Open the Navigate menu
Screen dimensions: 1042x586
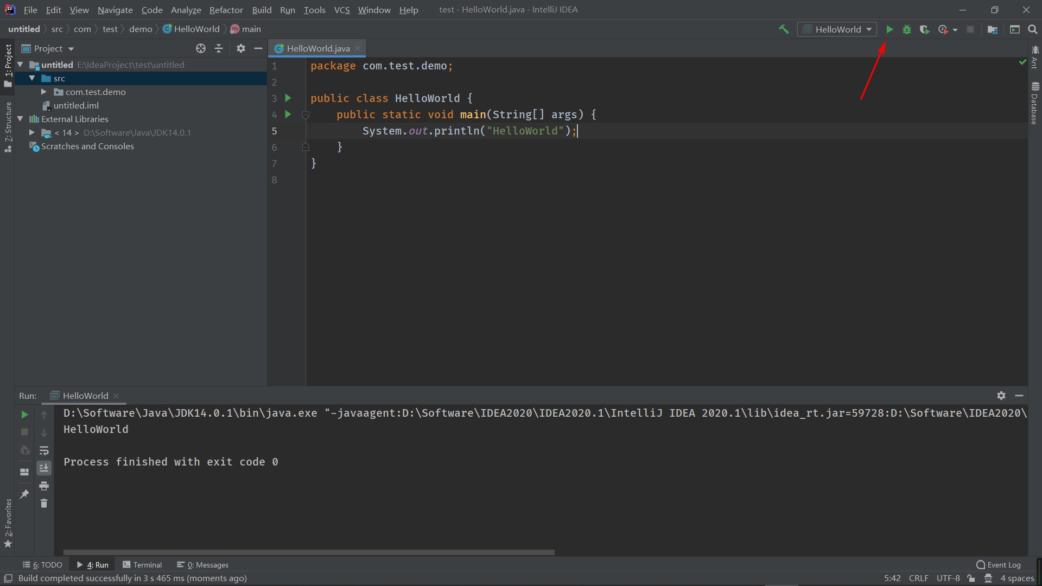(x=115, y=10)
